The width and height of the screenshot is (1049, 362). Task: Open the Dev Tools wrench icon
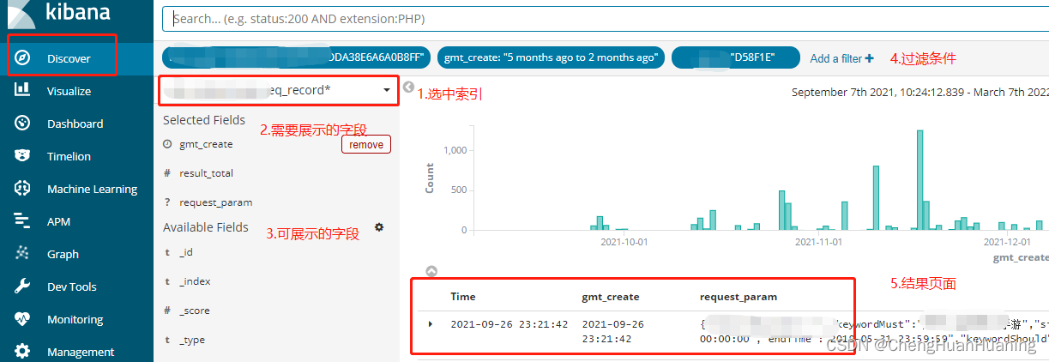(x=22, y=286)
